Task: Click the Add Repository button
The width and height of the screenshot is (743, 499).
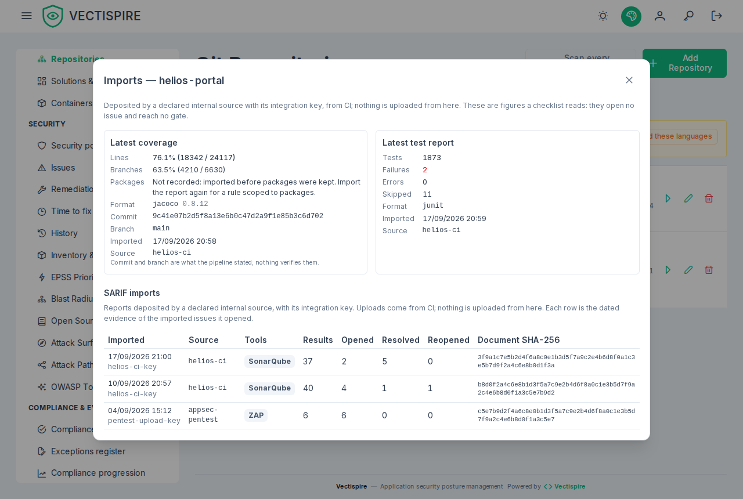Action: pos(684,63)
